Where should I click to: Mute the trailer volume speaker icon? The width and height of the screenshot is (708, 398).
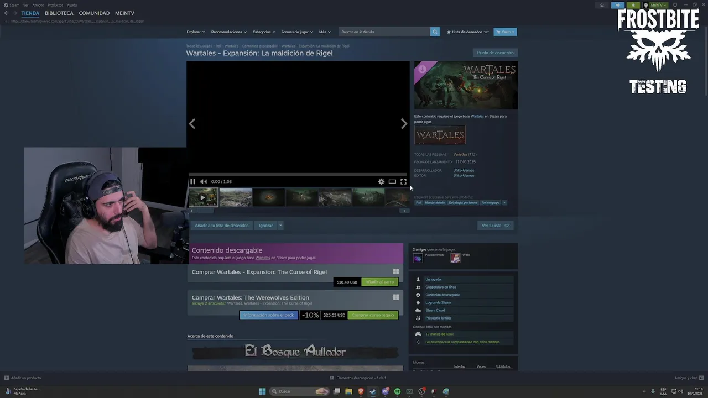click(204, 181)
